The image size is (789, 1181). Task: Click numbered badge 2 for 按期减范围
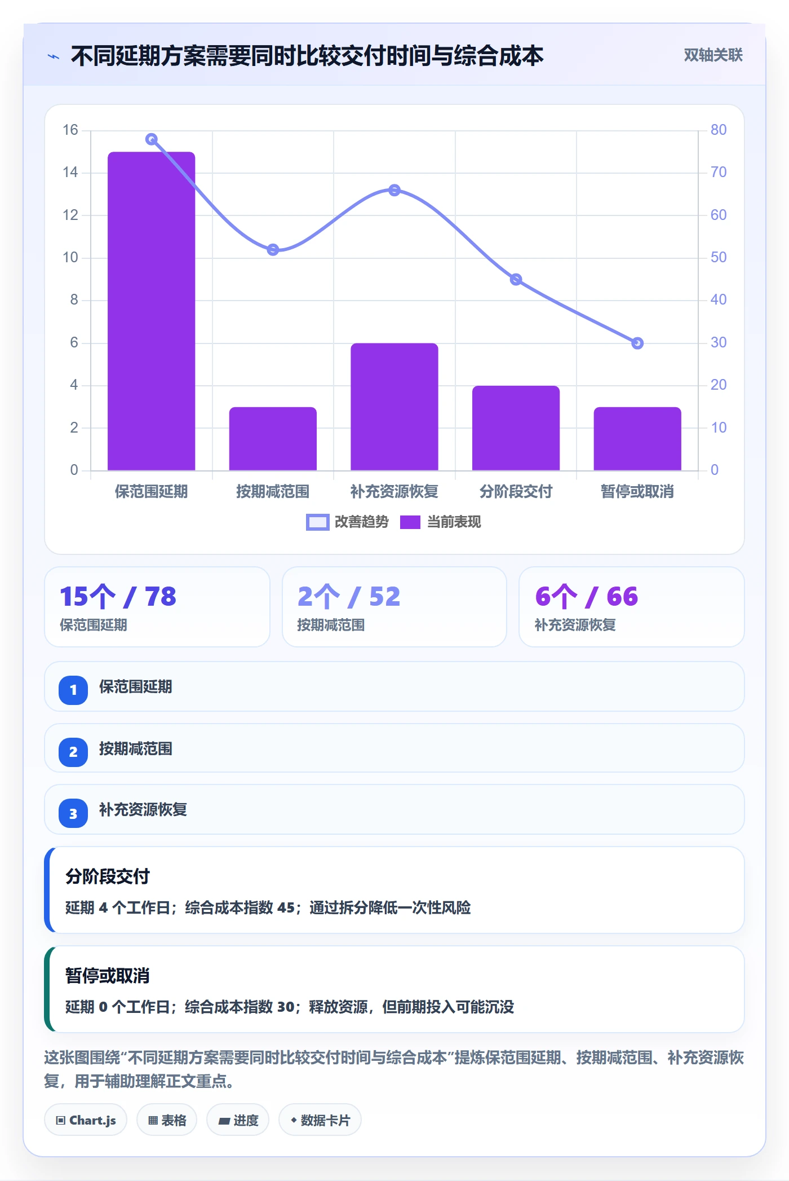click(x=73, y=752)
